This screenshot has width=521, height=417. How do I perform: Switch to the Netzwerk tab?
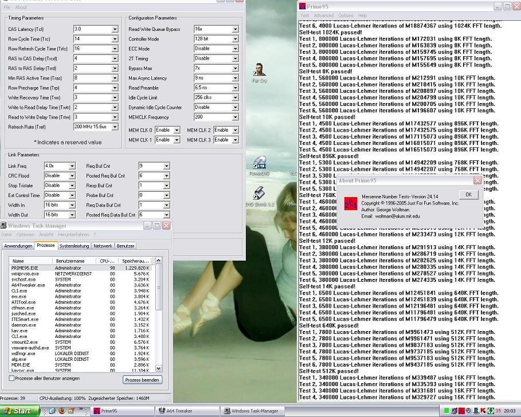(x=103, y=246)
